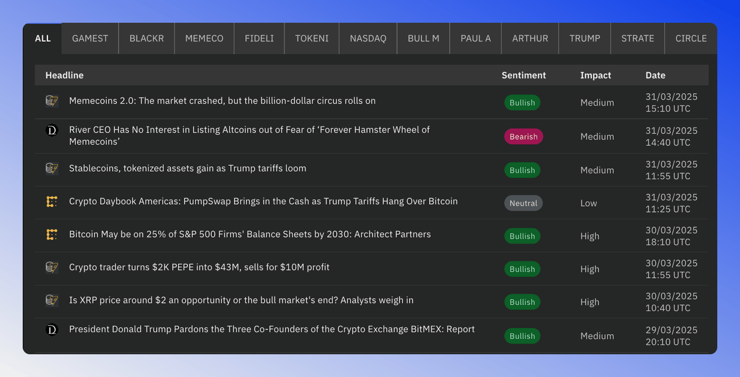Click the D source icon beside Trump Pardons BitMEX headline

pos(52,329)
